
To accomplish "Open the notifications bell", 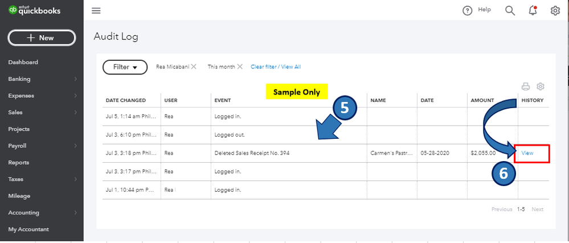I will (x=533, y=10).
